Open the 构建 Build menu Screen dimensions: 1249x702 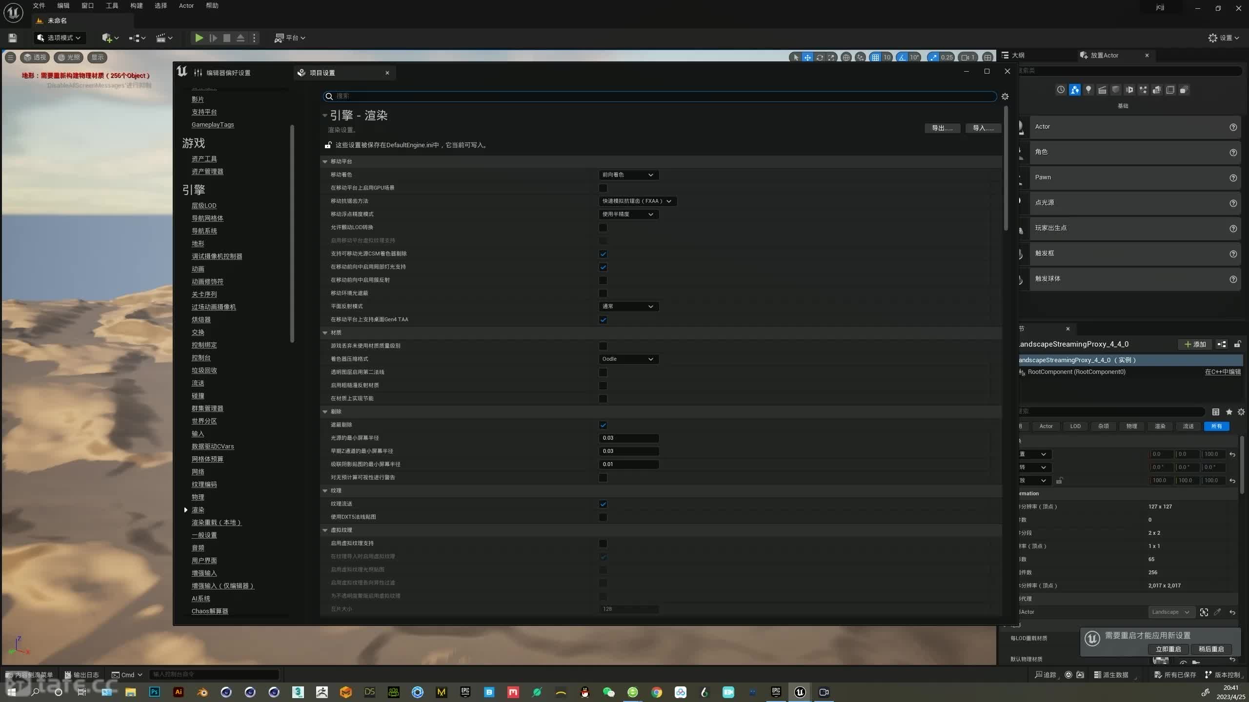137,5
